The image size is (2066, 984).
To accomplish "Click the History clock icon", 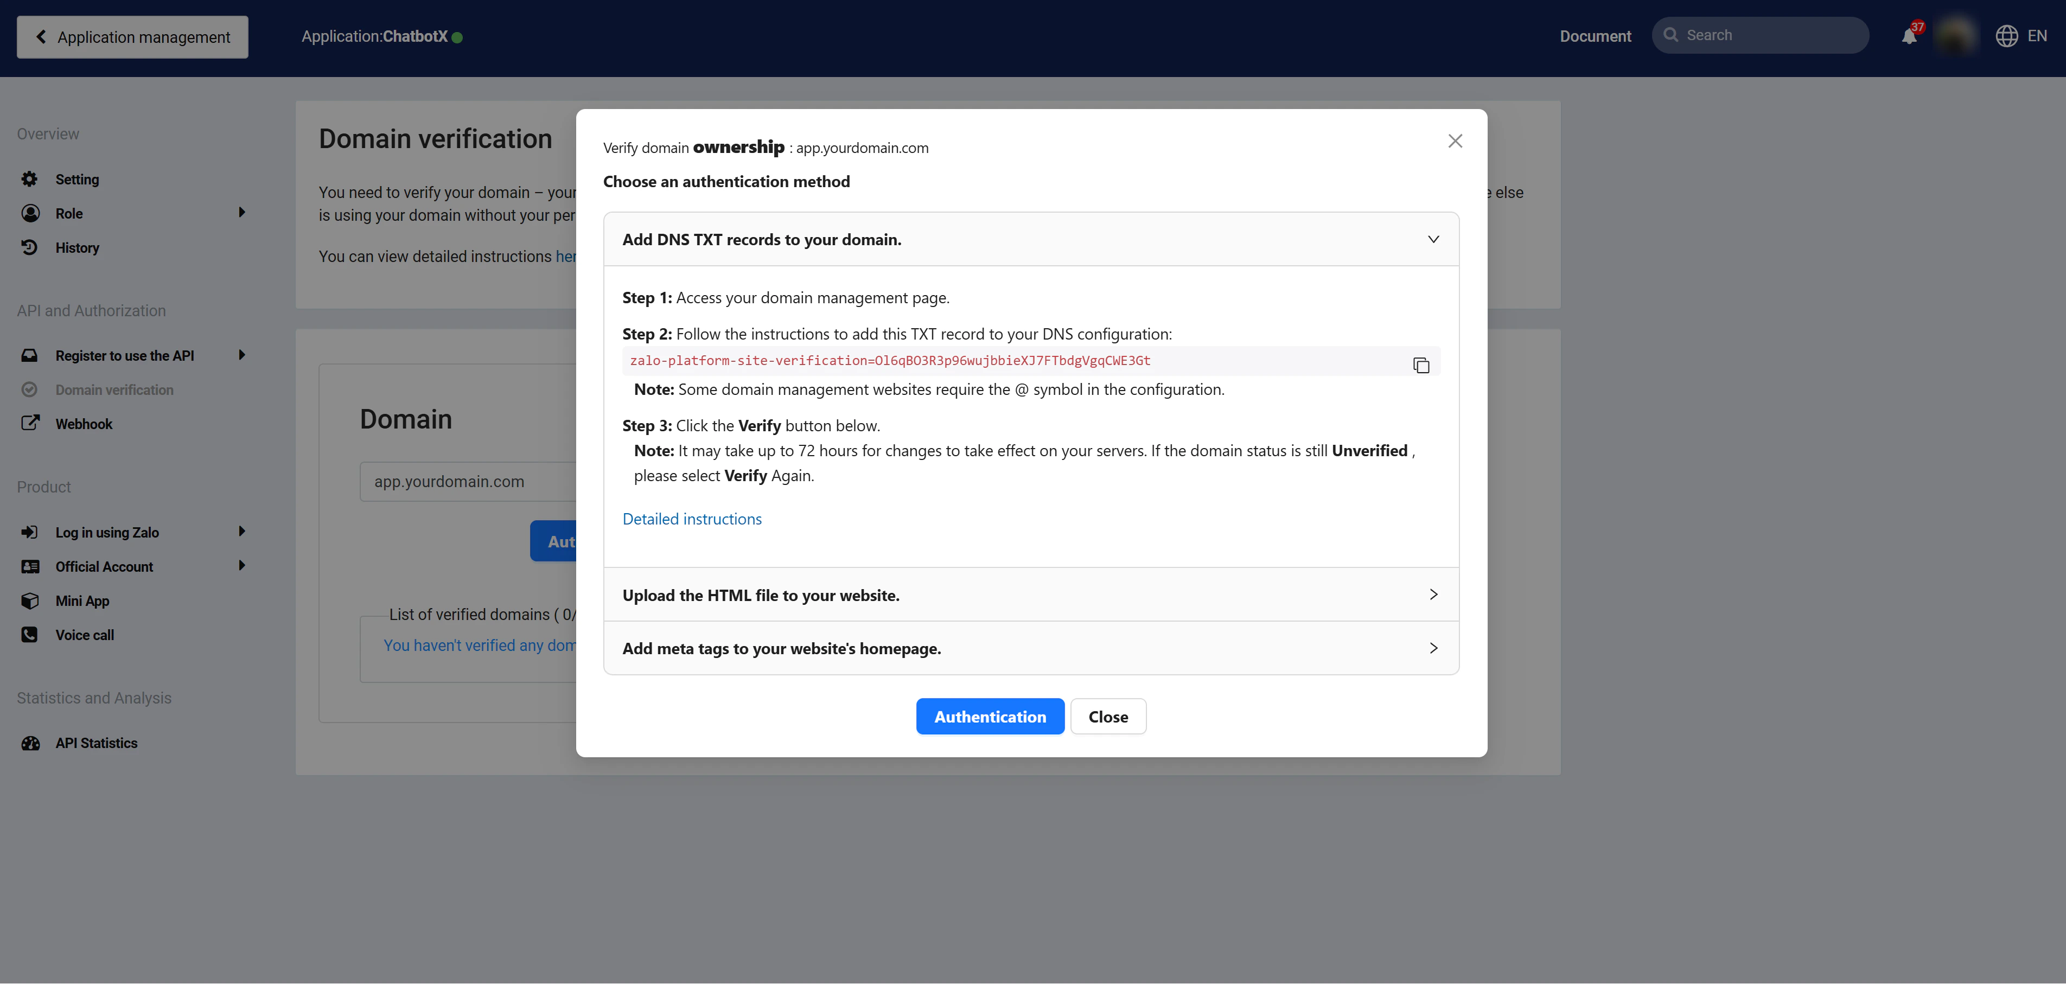I will pyautogui.click(x=30, y=247).
